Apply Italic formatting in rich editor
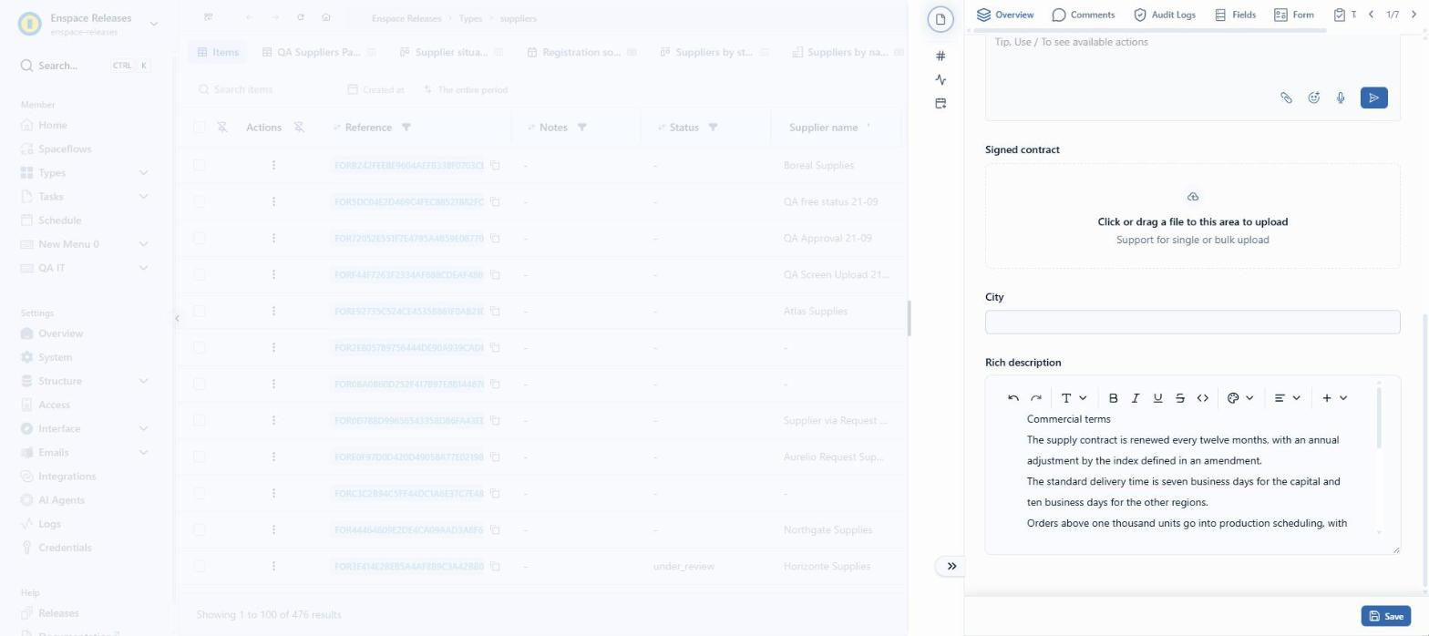The height and width of the screenshot is (636, 1429). coord(1136,398)
